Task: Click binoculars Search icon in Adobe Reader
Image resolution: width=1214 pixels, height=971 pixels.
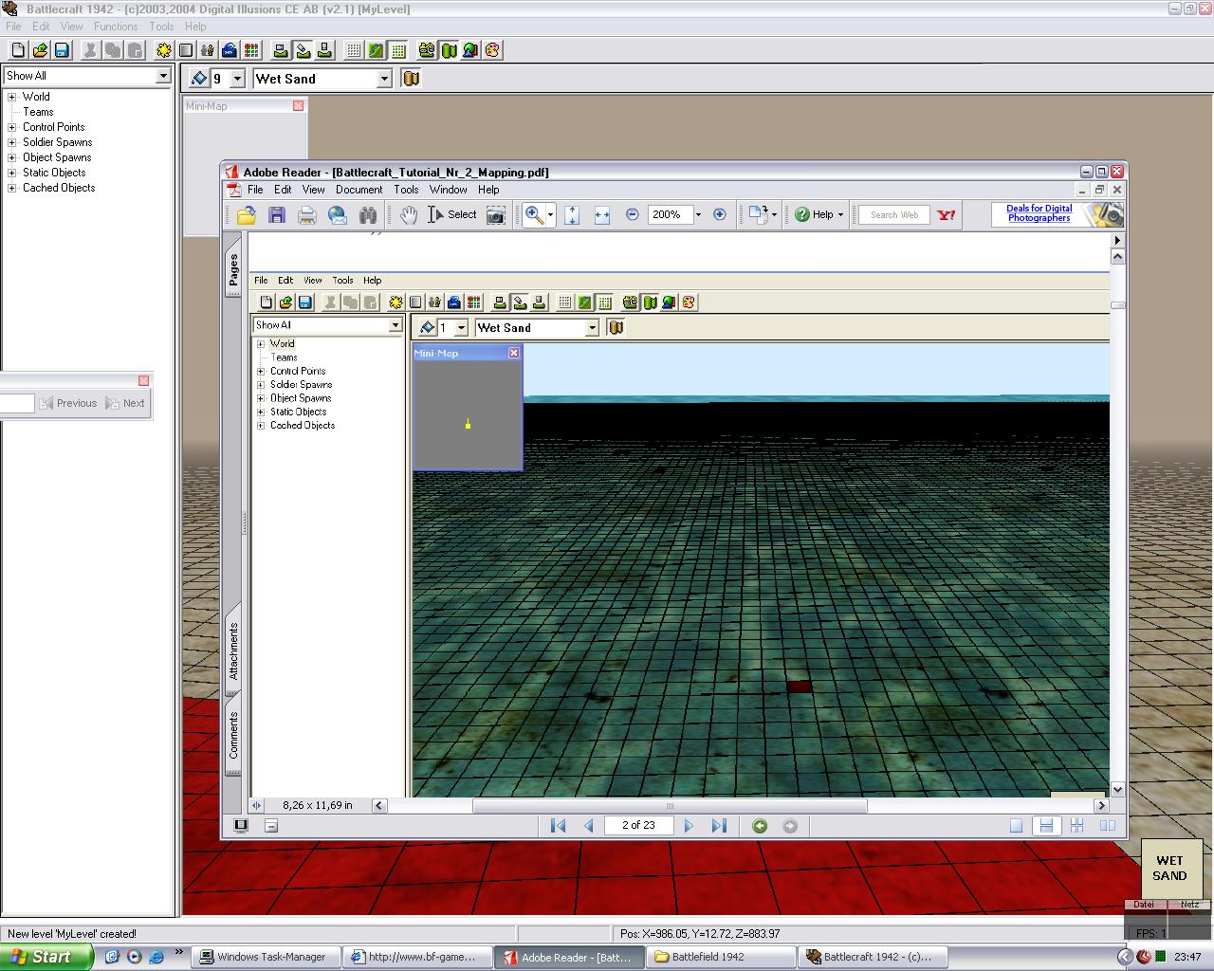Action: coord(368,215)
